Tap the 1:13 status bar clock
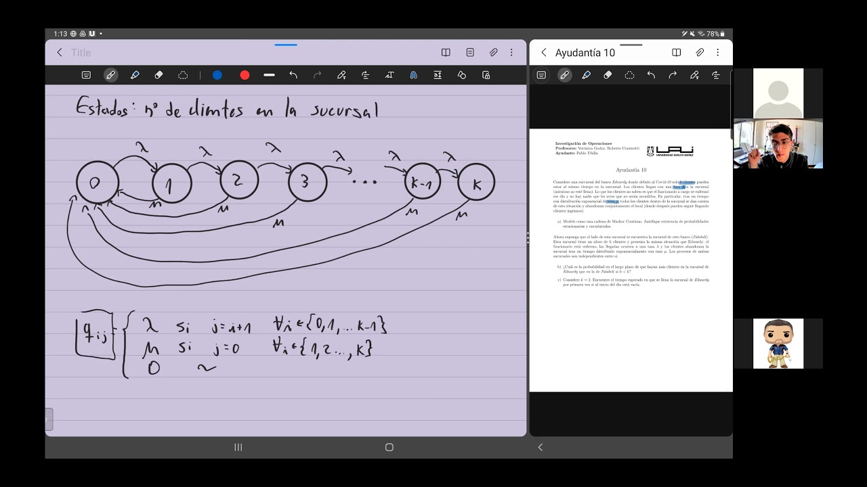This screenshot has width=867, height=487. coord(60,33)
